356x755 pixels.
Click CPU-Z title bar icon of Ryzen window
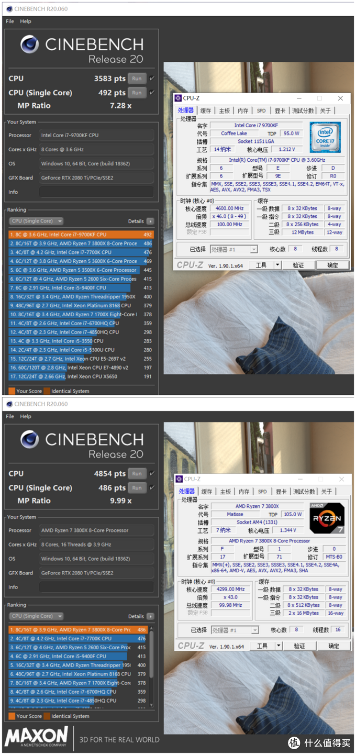[x=179, y=479]
